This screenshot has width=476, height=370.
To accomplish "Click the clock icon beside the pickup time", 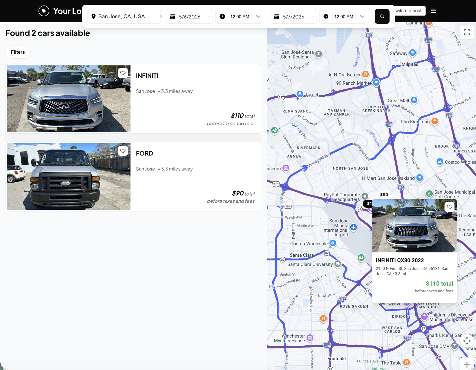I will (x=222, y=16).
